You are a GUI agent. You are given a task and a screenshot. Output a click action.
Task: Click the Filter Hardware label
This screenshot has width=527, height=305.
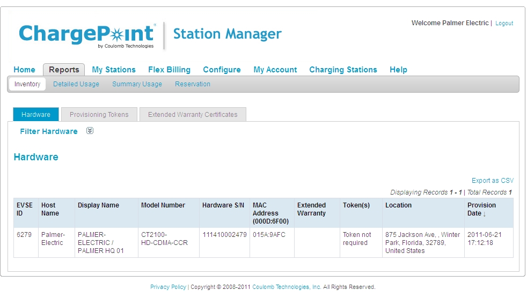(x=49, y=131)
